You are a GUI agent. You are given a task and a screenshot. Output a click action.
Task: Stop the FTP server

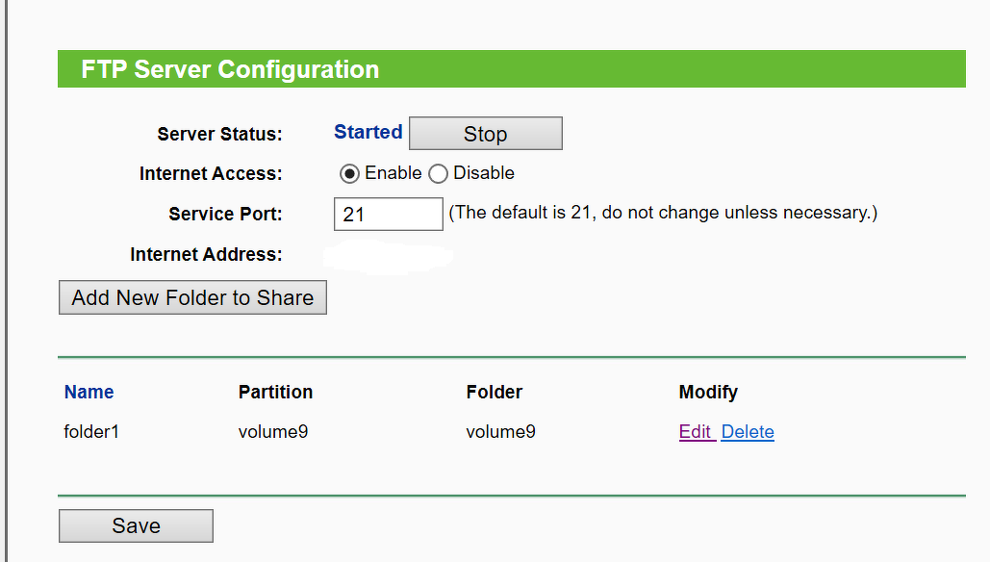pos(485,134)
